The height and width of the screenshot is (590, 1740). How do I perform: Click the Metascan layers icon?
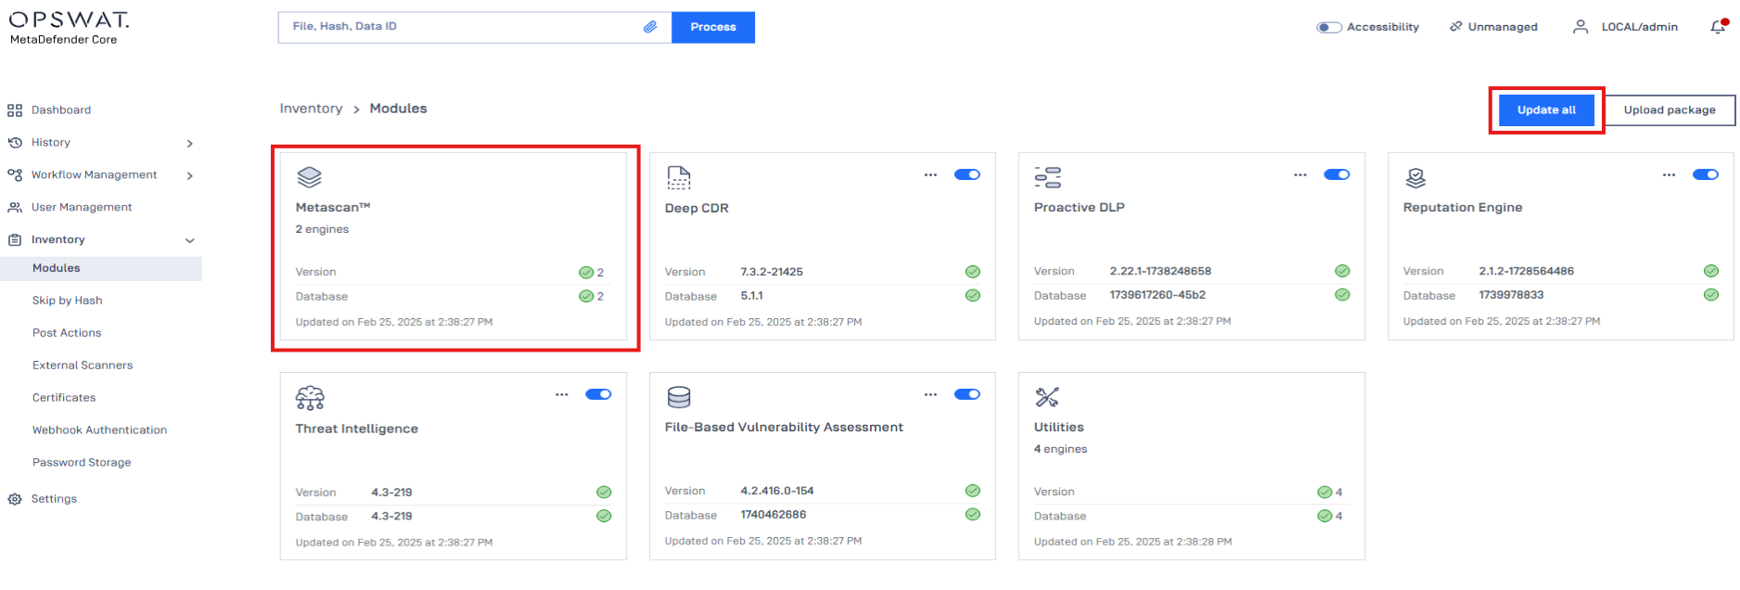(309, 176)
